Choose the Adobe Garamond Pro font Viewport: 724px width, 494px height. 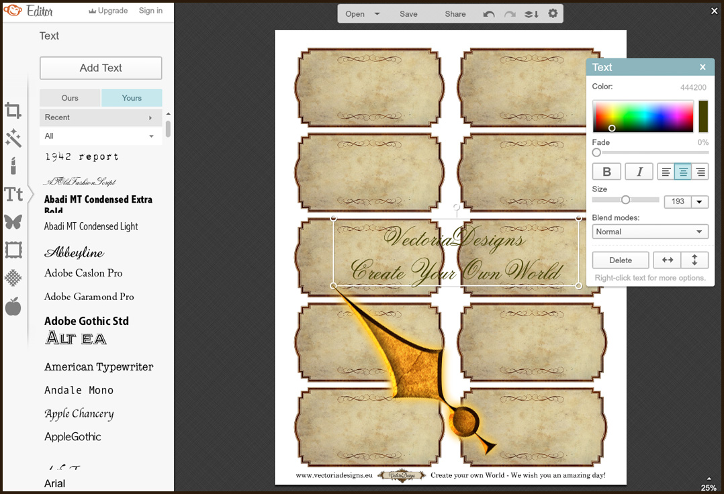click(89, 297)
